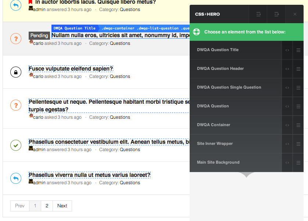Click the orange question icon beside Pellentesque ut neque
Screen dimensions: 308x221
[16, 105]
